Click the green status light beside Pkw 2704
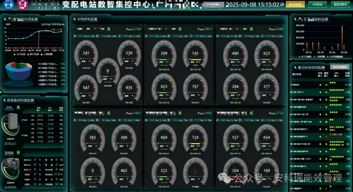Screen dimensions: 353x192 tap(109, 29)
